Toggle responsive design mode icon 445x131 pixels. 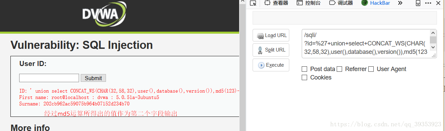point(418,3)
